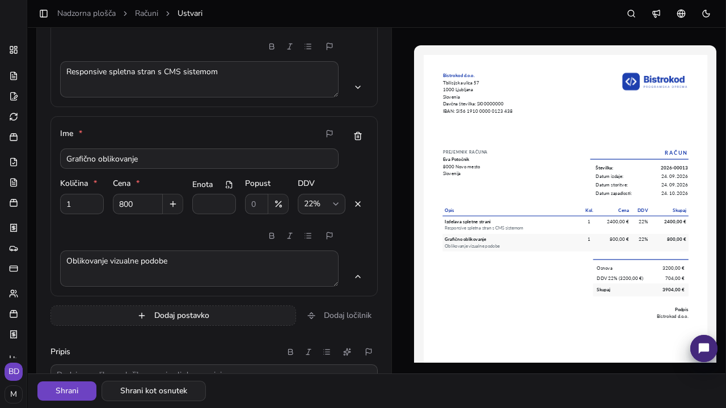Go to Nadzorna plošča breadcrumb
Screen dimensions: 726x408
pyautogui.click(x=86, y=14)
